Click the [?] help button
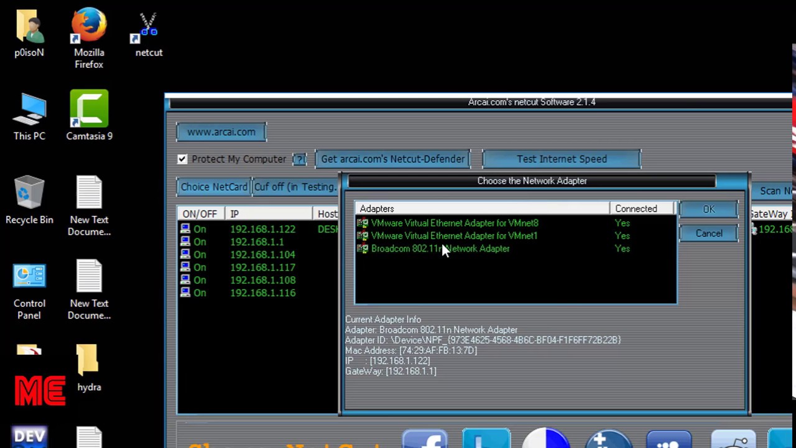Viewport: 796px width, 448px height. 299,159
